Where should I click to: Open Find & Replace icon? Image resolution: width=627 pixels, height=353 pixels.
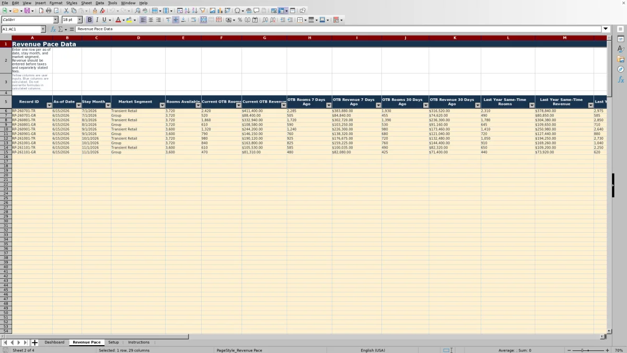(x=137, y=10)
